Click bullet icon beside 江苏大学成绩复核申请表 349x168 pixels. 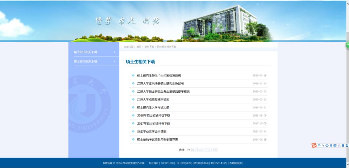pyautogui.click(x=133, y=100)
